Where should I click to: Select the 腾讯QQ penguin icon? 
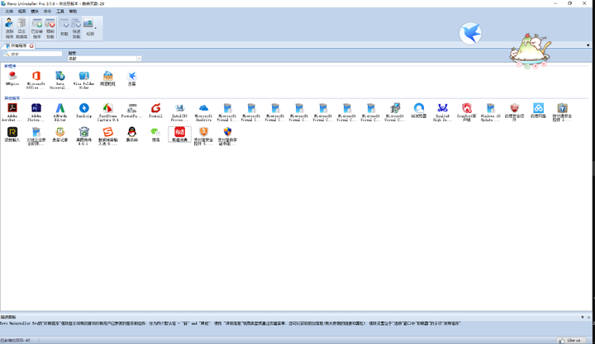(x=131, y=134)
